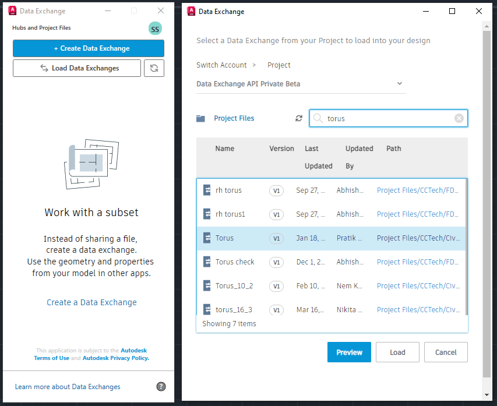Click the Pratik updated-by cell
497x406 pixels.
pos(349,238)
